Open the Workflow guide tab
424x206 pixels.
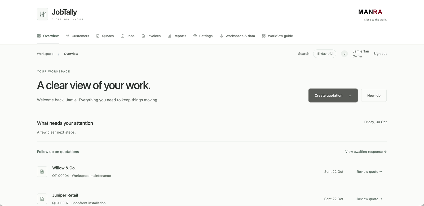click(277, 36)
